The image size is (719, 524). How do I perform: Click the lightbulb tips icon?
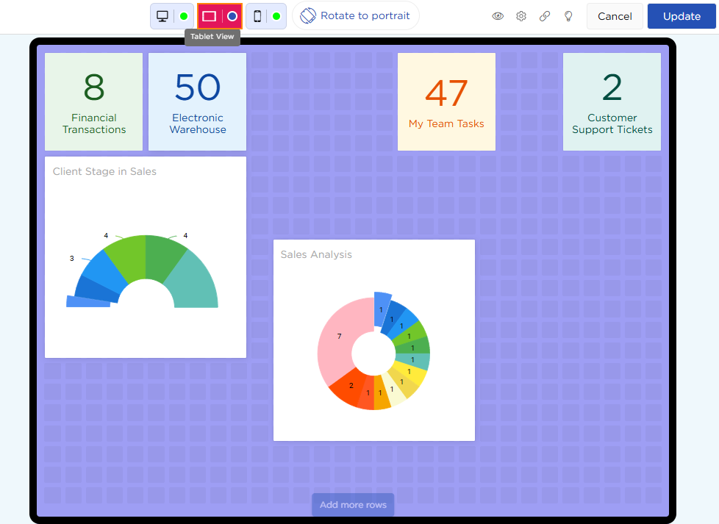tap(568, 16)
